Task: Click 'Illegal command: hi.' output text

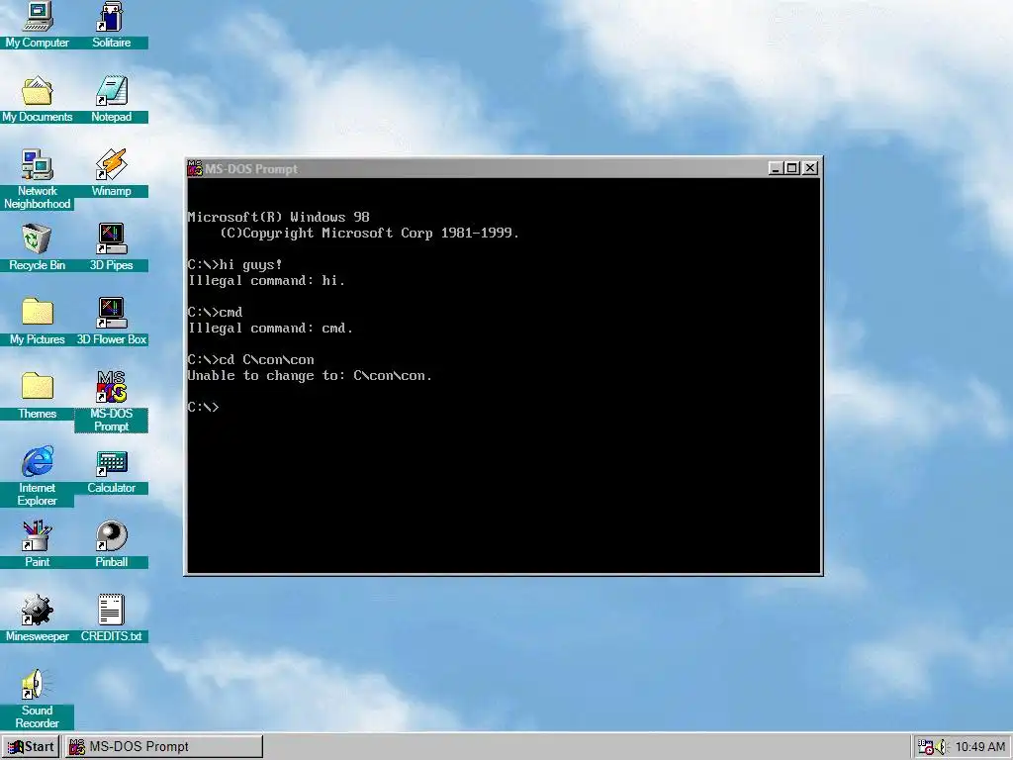Action: pyautogui.click(x=267, y=280)
